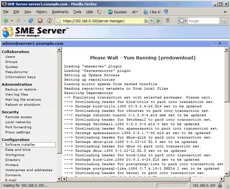Screen dimensions: 230x189
Task: Expand the toolbar overflow chevron
Action: [x=225, y=12]
